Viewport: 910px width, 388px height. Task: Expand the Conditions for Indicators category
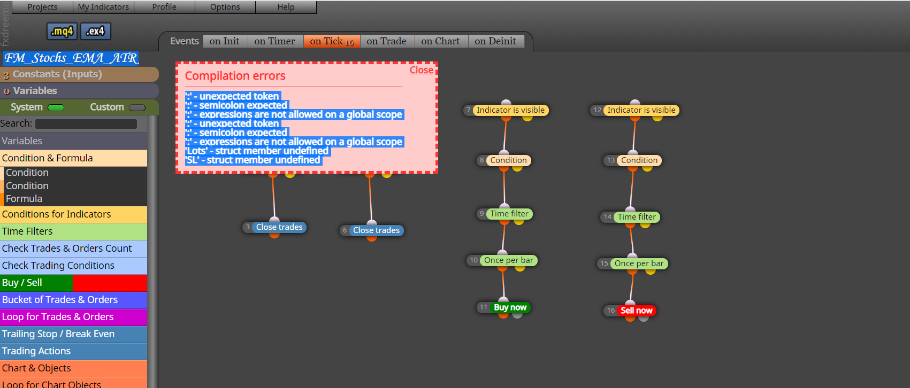point(73,214)
